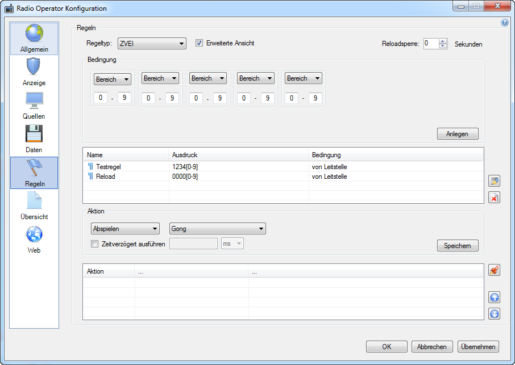The image size is (515, 365).
Task: Click the fifth range's upper bound field
Action: (315, 98)
